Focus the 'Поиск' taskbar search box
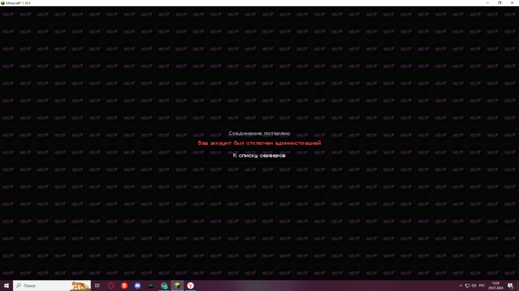Screen dimensions: 519x291 coord(52,285)
